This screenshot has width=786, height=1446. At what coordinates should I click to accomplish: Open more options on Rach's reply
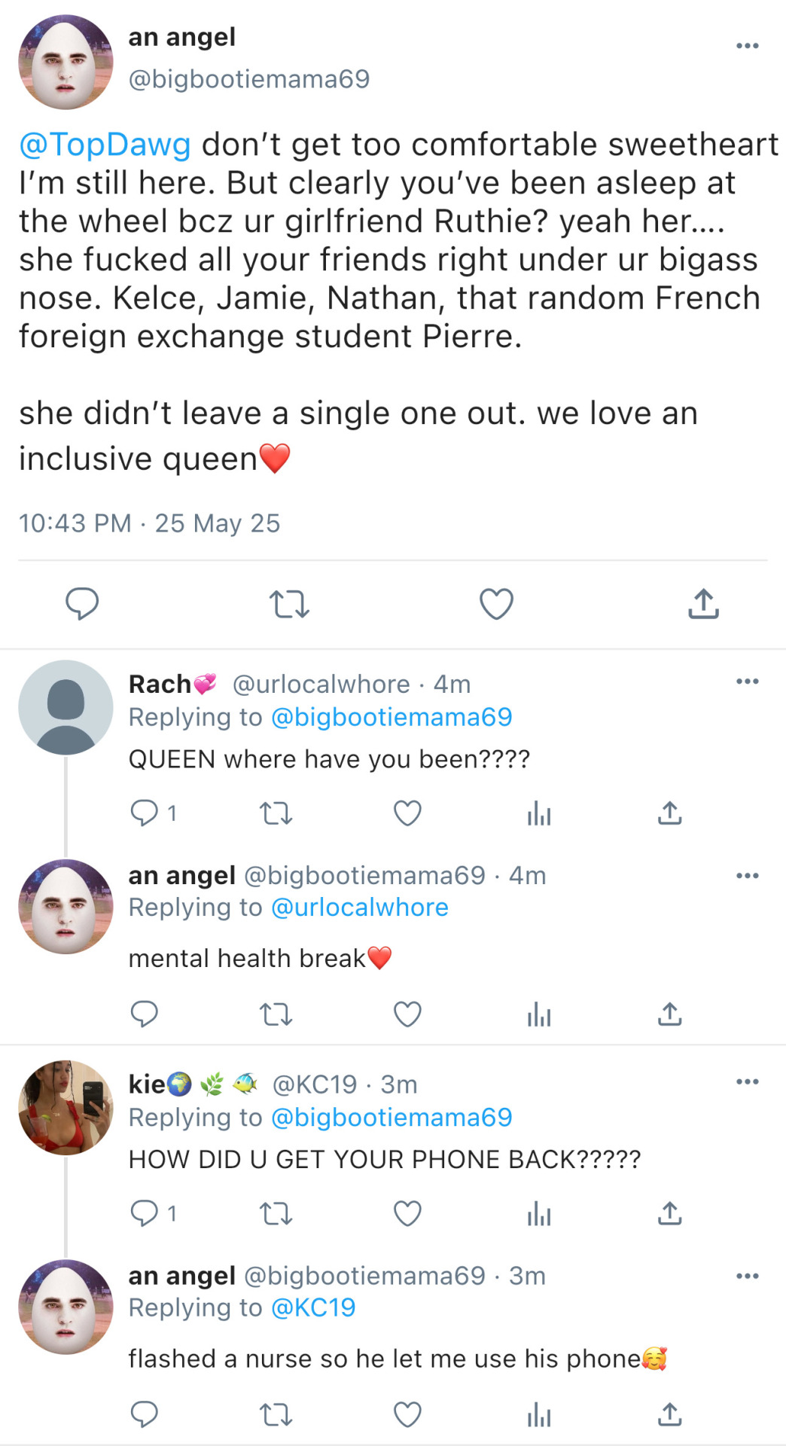coord(747,682)
